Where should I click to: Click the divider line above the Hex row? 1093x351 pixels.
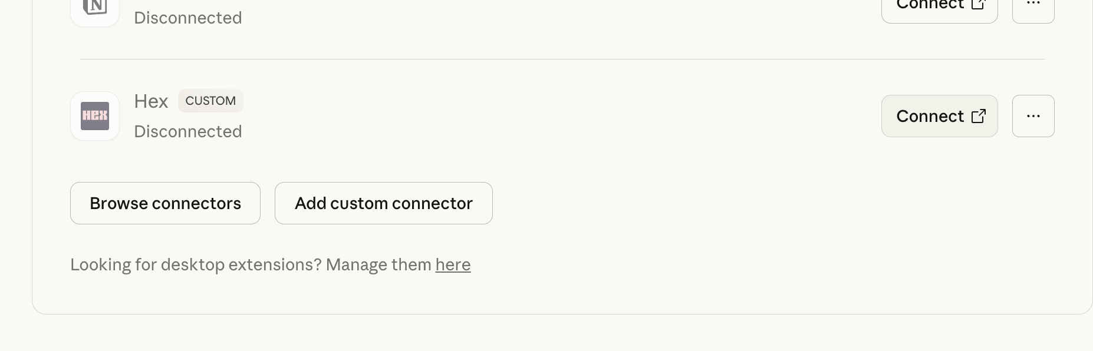tap(562, 59)
